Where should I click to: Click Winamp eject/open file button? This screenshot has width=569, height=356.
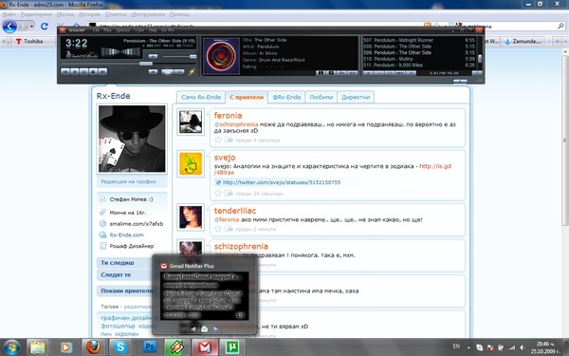(x=153, y=72)
